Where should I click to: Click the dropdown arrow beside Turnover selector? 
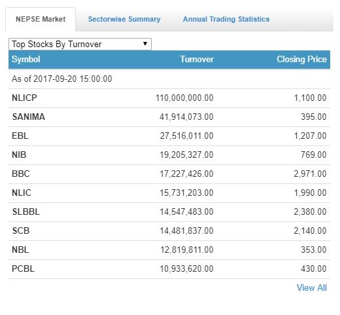coord(145,44)
